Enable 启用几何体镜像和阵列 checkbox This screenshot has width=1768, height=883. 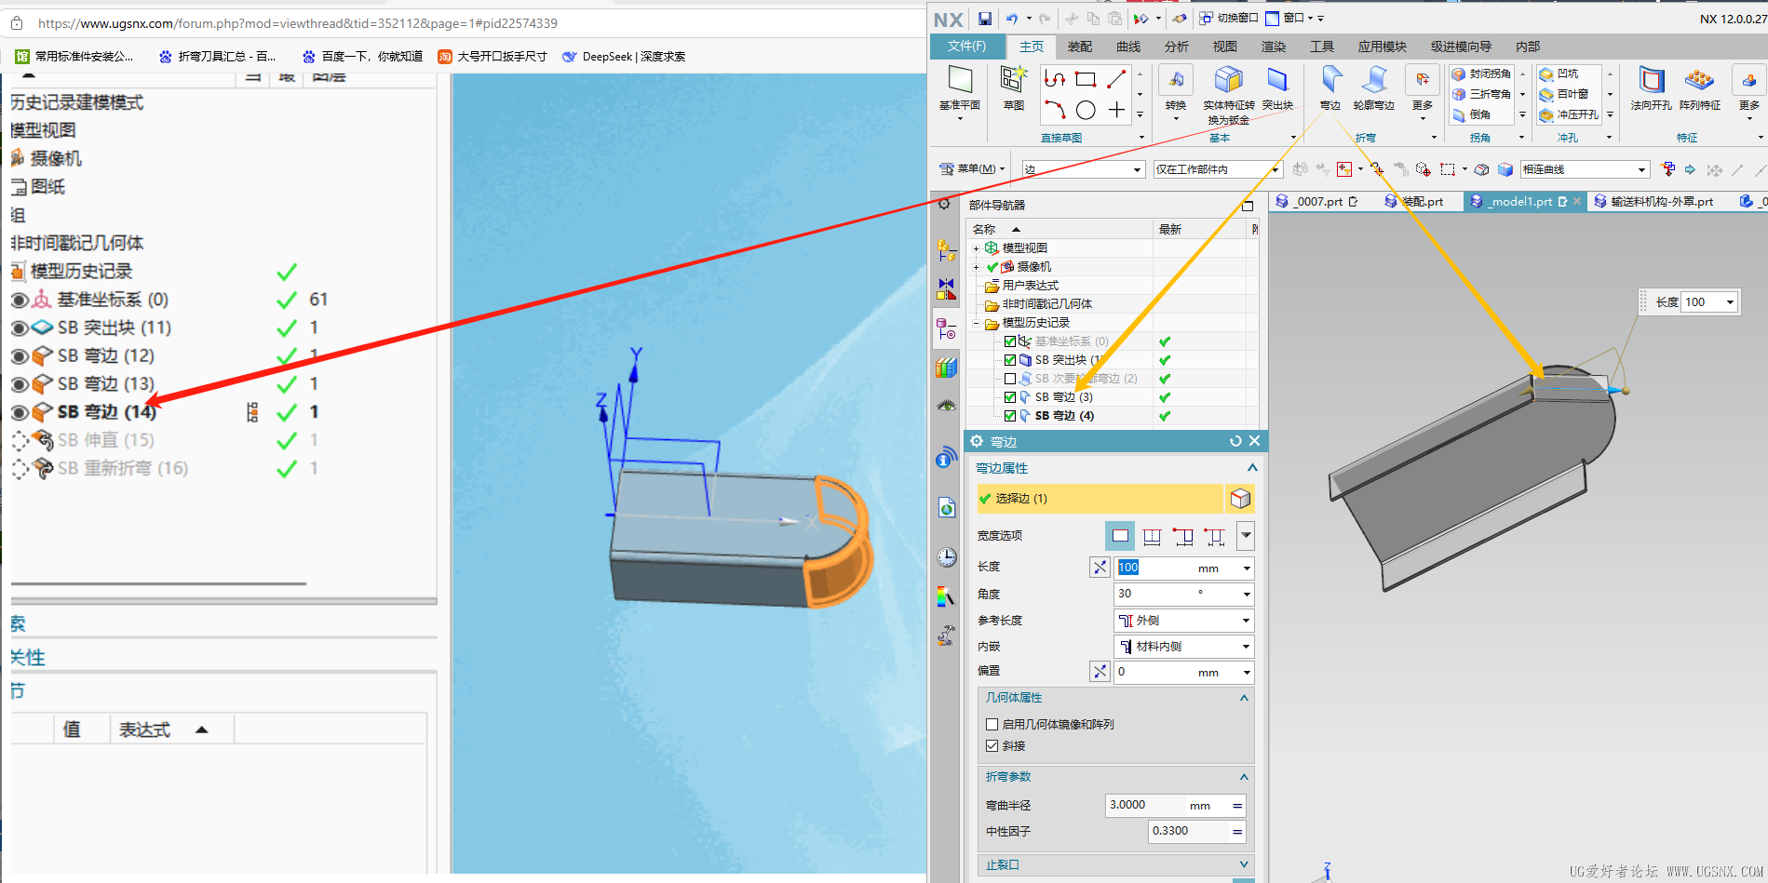(992, 724)
